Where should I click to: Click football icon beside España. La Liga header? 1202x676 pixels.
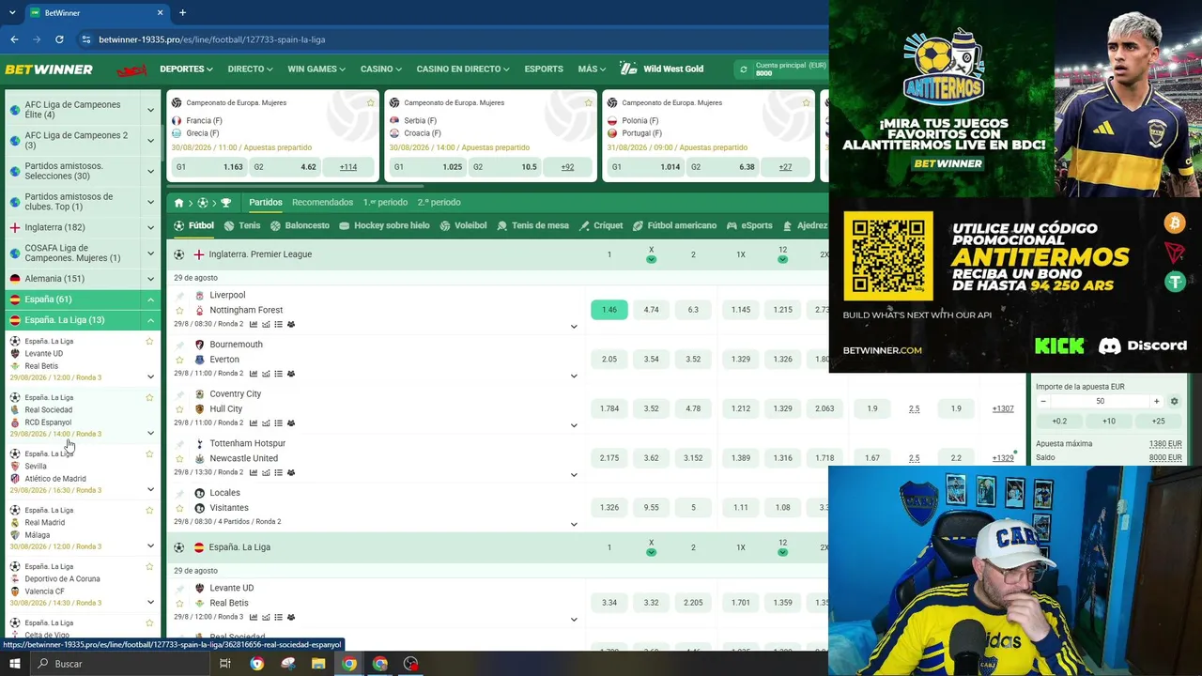click(x=179, y=547)
